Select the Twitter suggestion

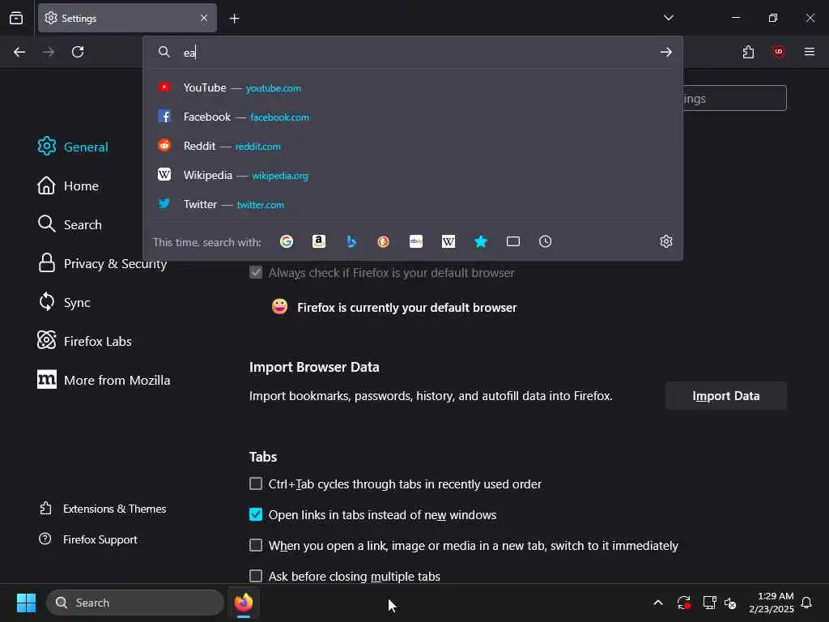(413, 204)
